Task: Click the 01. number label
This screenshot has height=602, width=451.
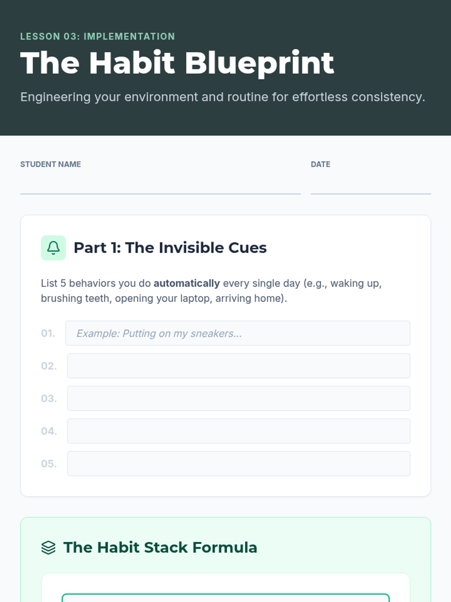Action: click(x=48, y=333)
